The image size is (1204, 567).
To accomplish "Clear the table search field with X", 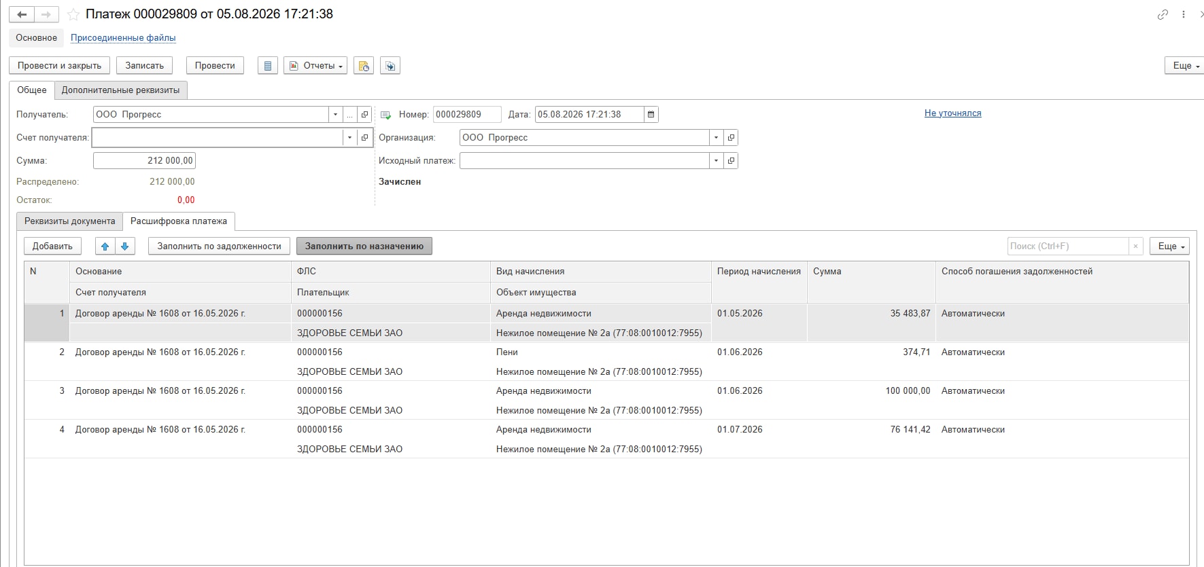I will point(1135,246).
